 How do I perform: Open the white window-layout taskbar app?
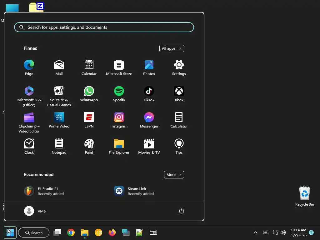pos(153,232)
